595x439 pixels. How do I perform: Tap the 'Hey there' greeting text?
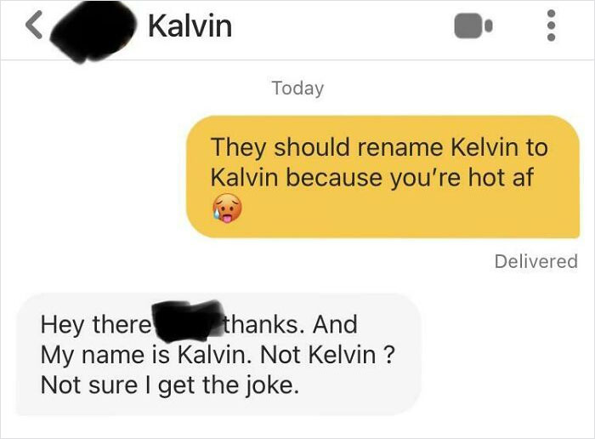(x=95, y=325)
